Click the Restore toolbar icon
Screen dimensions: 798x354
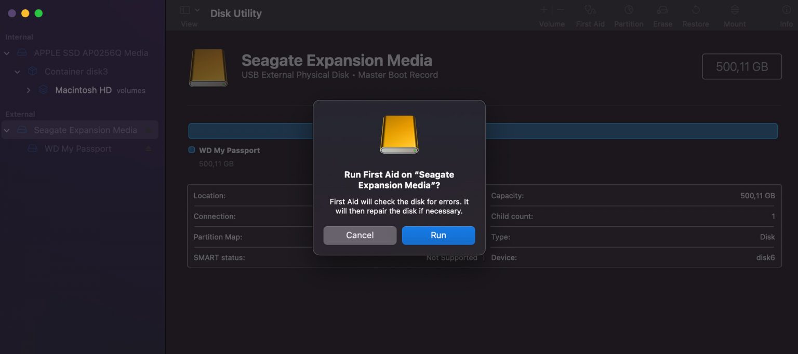click(696, 14)
